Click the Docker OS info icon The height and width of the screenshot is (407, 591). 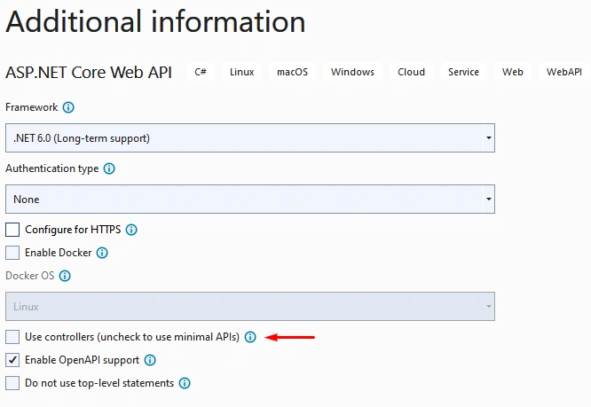(x=65, y=276)
